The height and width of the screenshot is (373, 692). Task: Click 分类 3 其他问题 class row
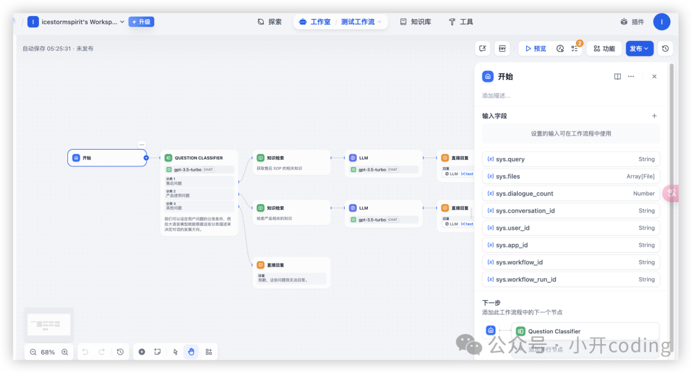(199, 206)
